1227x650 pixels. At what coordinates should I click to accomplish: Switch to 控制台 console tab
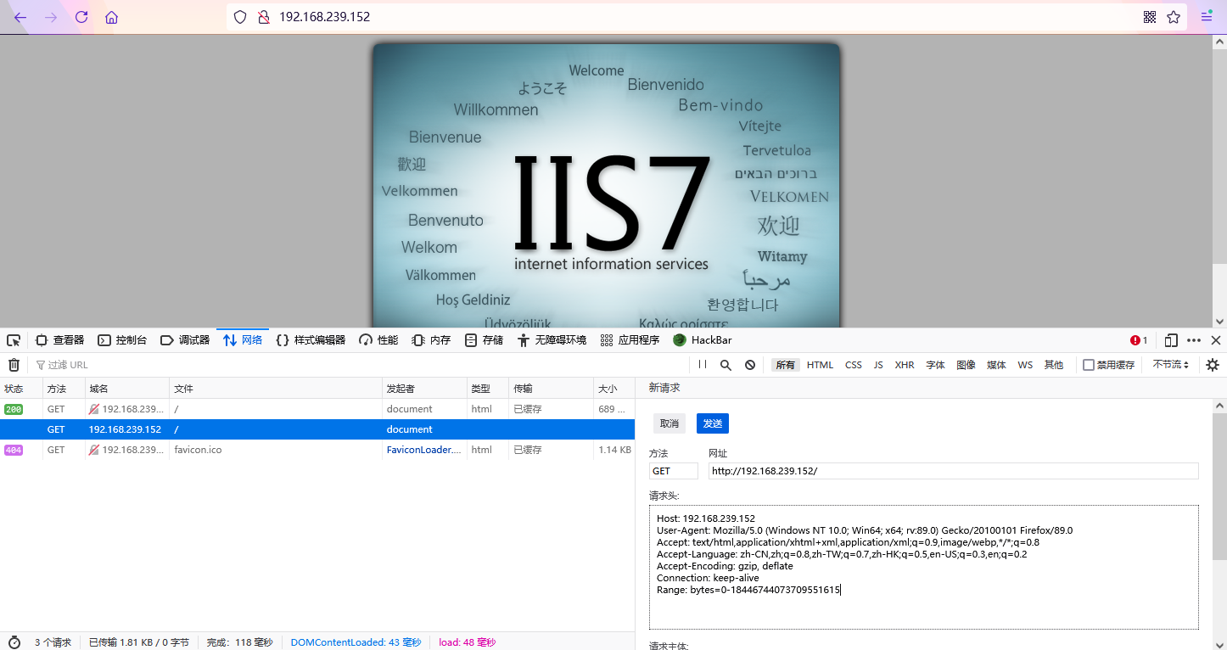point(122,340)
